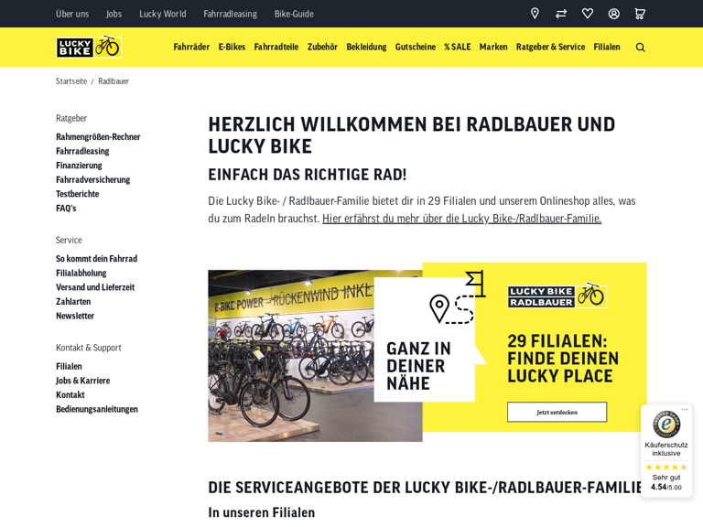Open the shopping cart icon
The width and height of the screenshot is (703, 527).
click(x=640, y=14)
